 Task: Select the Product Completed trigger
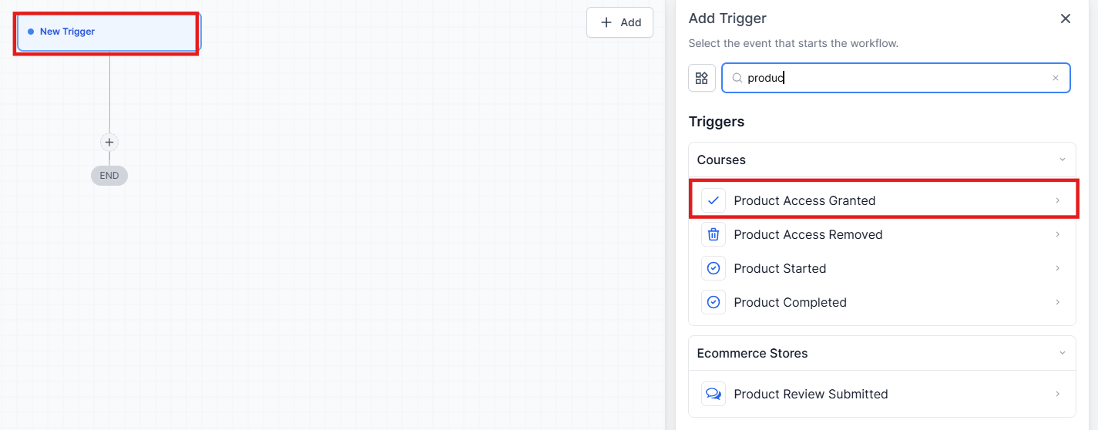coord(790,302)
